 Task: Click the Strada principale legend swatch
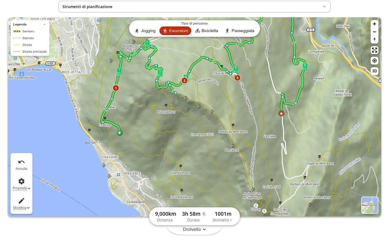[17, 52]
